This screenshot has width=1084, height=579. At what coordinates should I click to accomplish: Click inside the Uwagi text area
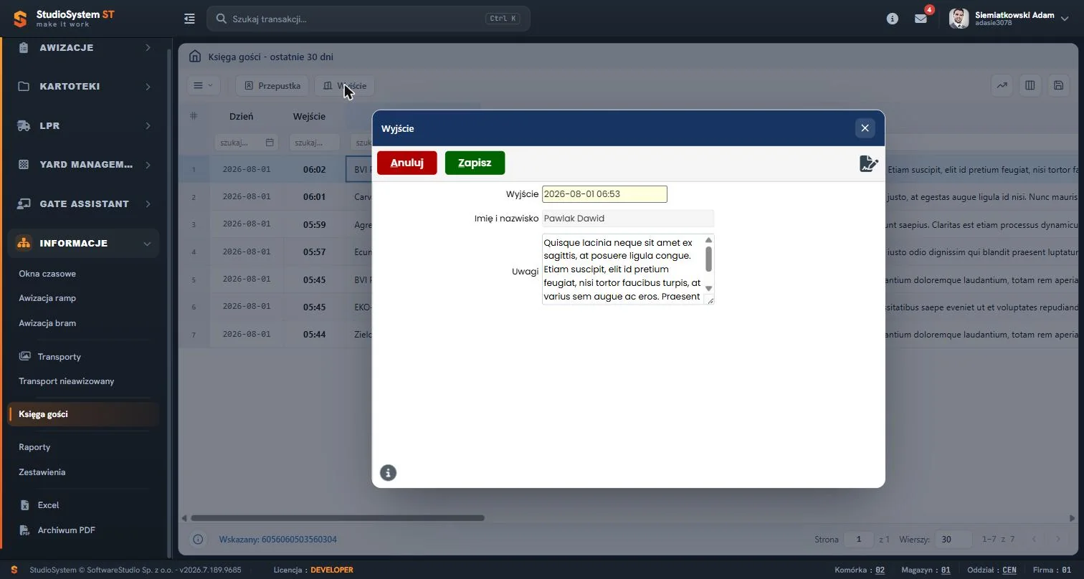click(x=622, y=269)
